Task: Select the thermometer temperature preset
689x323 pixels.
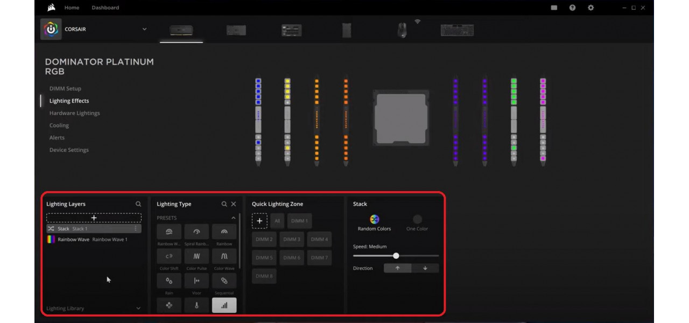Action: point(196,305)
